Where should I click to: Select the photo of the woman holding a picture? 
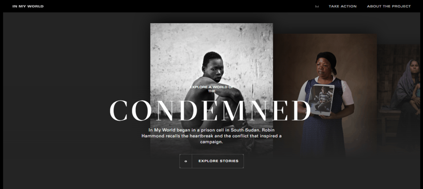325,95
